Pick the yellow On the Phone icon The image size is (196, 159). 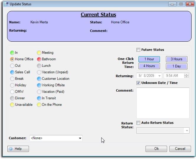coord(39,105)
